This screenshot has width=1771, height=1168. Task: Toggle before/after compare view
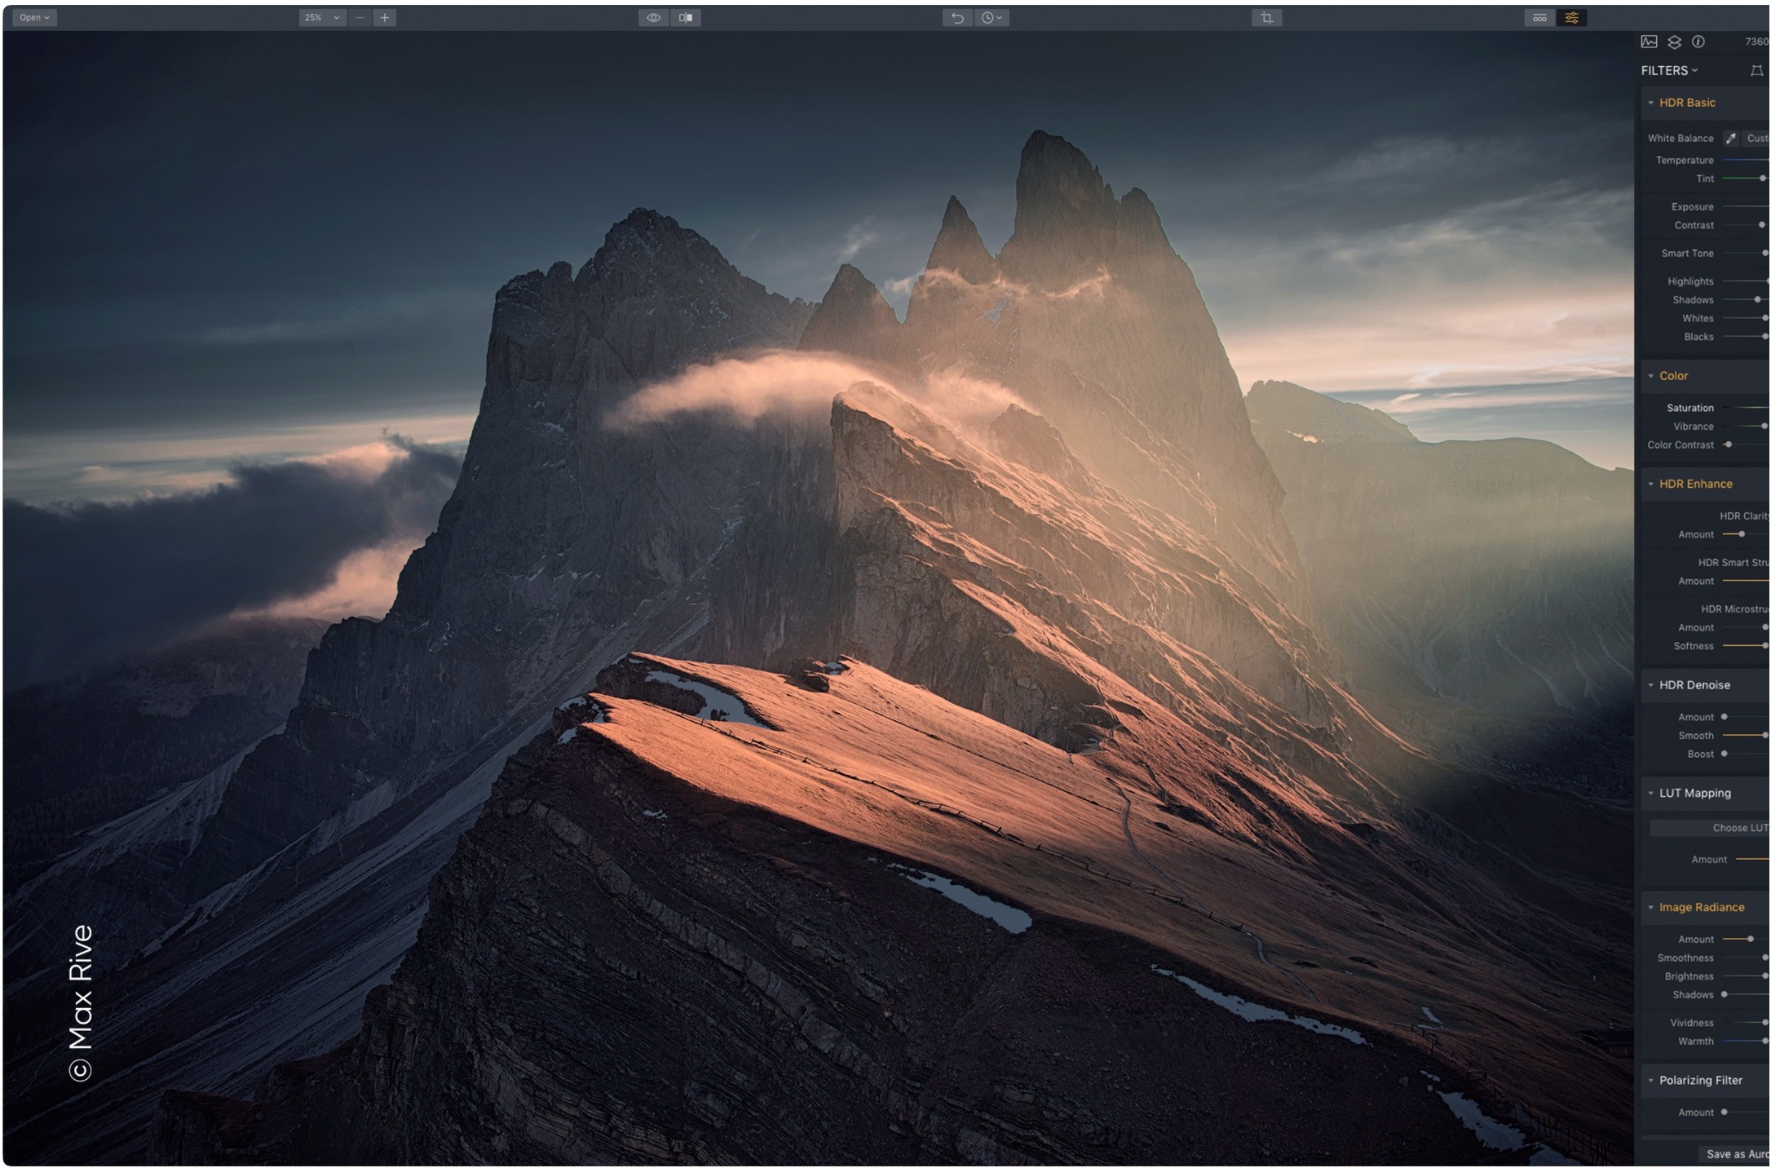pos(686,17)
